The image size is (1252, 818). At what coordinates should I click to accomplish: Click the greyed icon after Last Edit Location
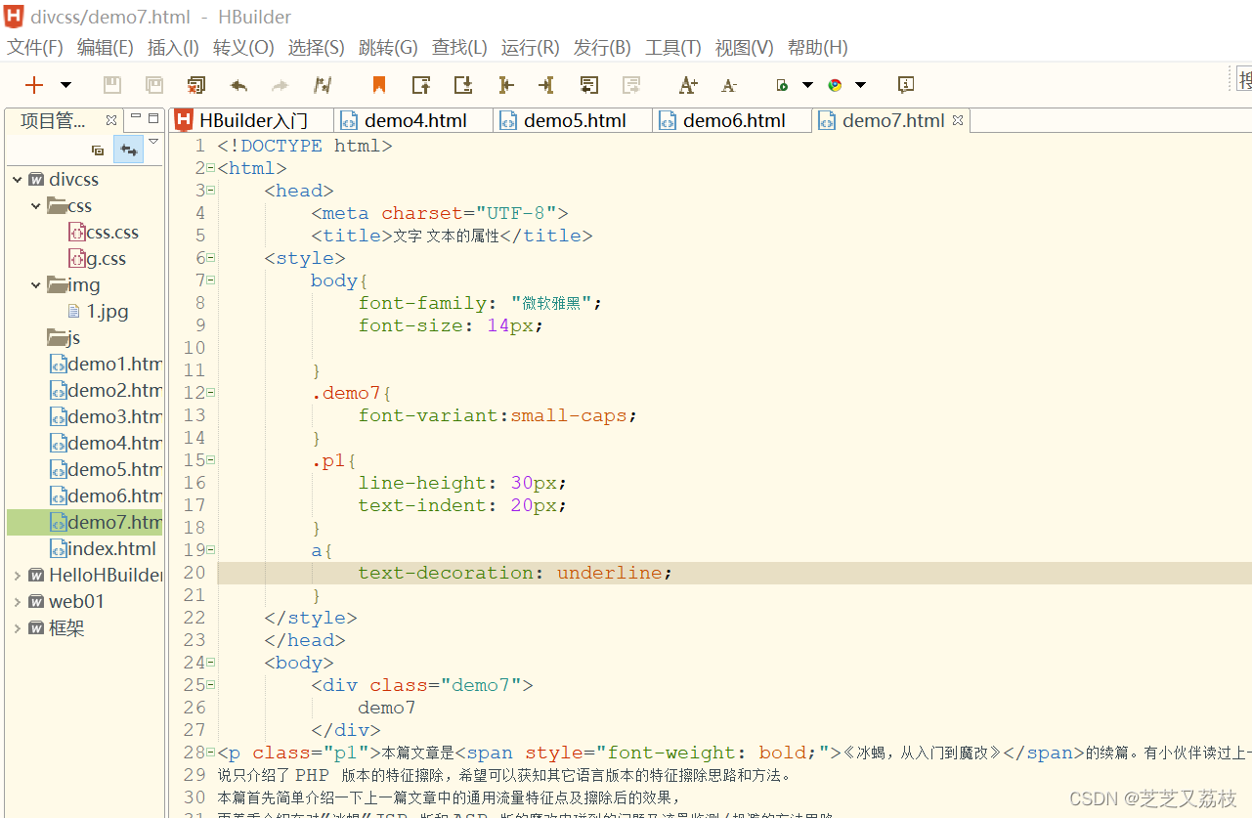click(631, 85)
